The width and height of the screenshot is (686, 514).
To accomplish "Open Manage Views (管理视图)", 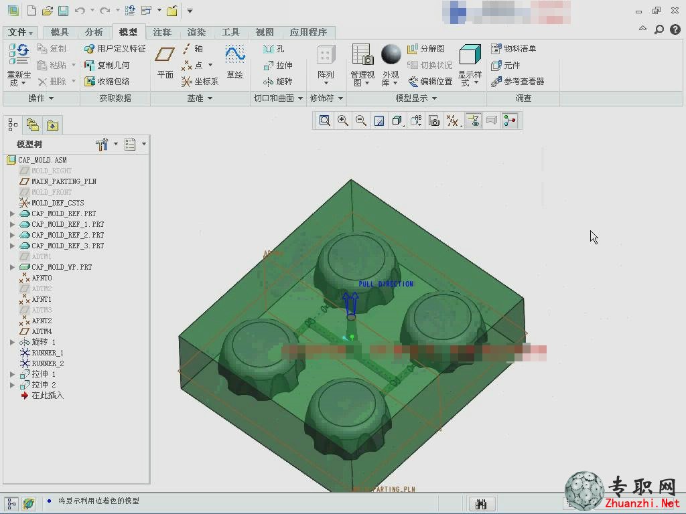I will pos(362,65).
